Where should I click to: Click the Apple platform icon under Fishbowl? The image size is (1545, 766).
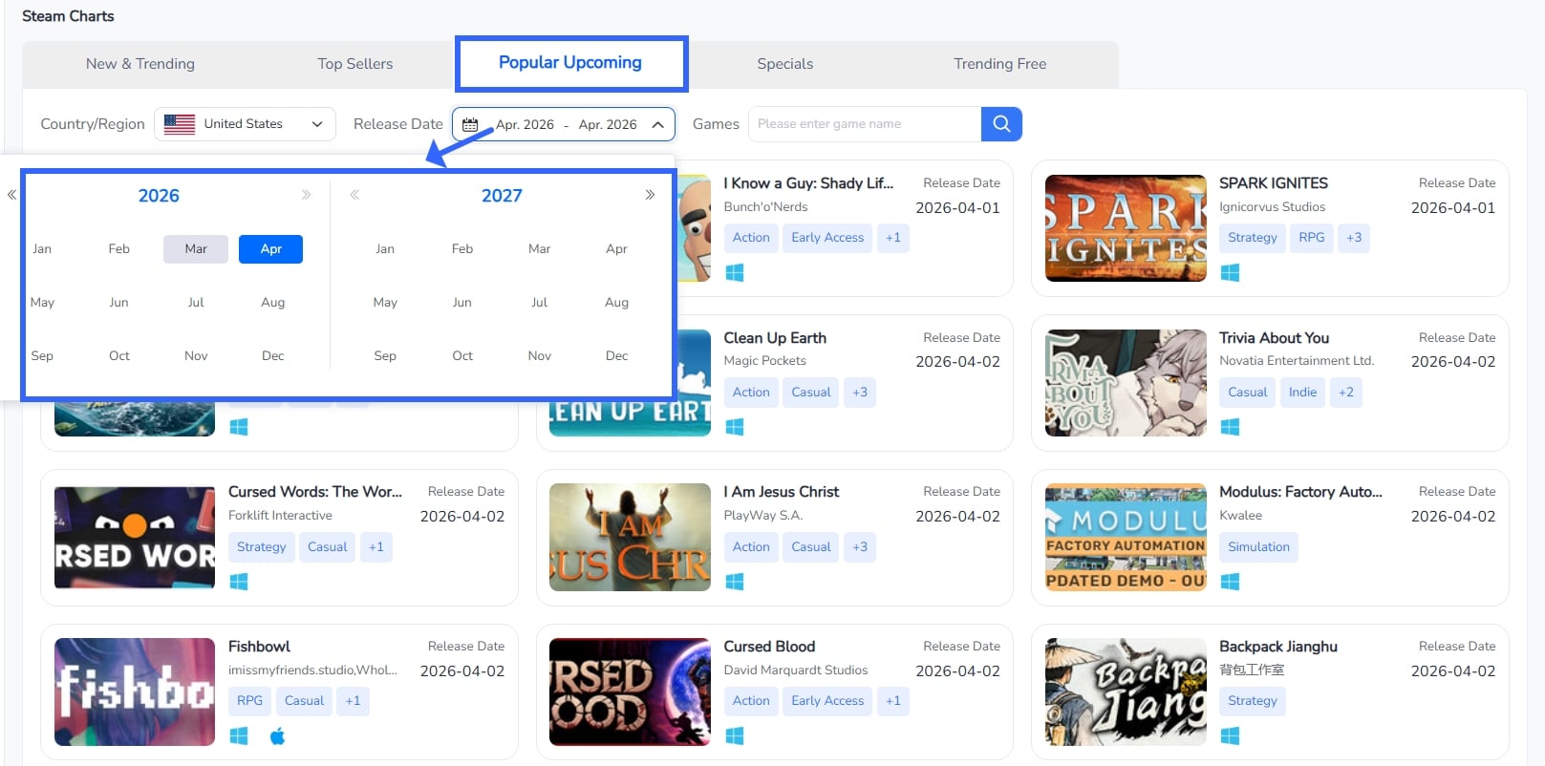tap(277, 735)
